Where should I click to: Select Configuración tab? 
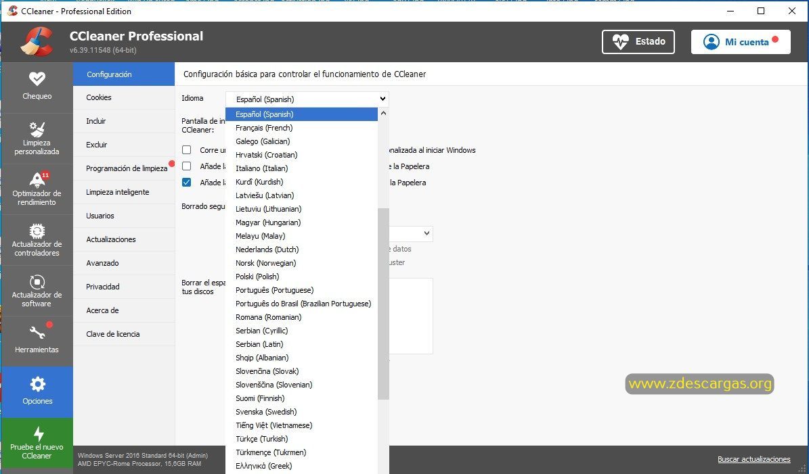(124, 74)
